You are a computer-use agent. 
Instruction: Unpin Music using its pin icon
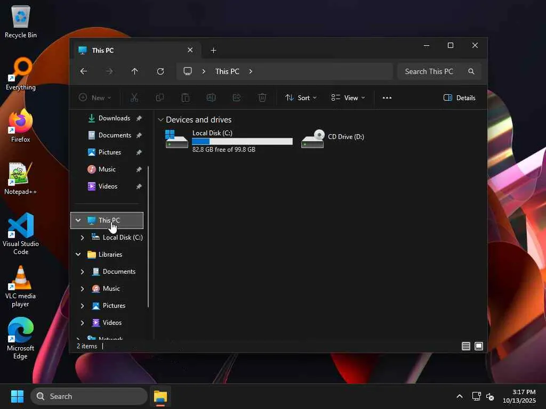[x=139, y=169]
